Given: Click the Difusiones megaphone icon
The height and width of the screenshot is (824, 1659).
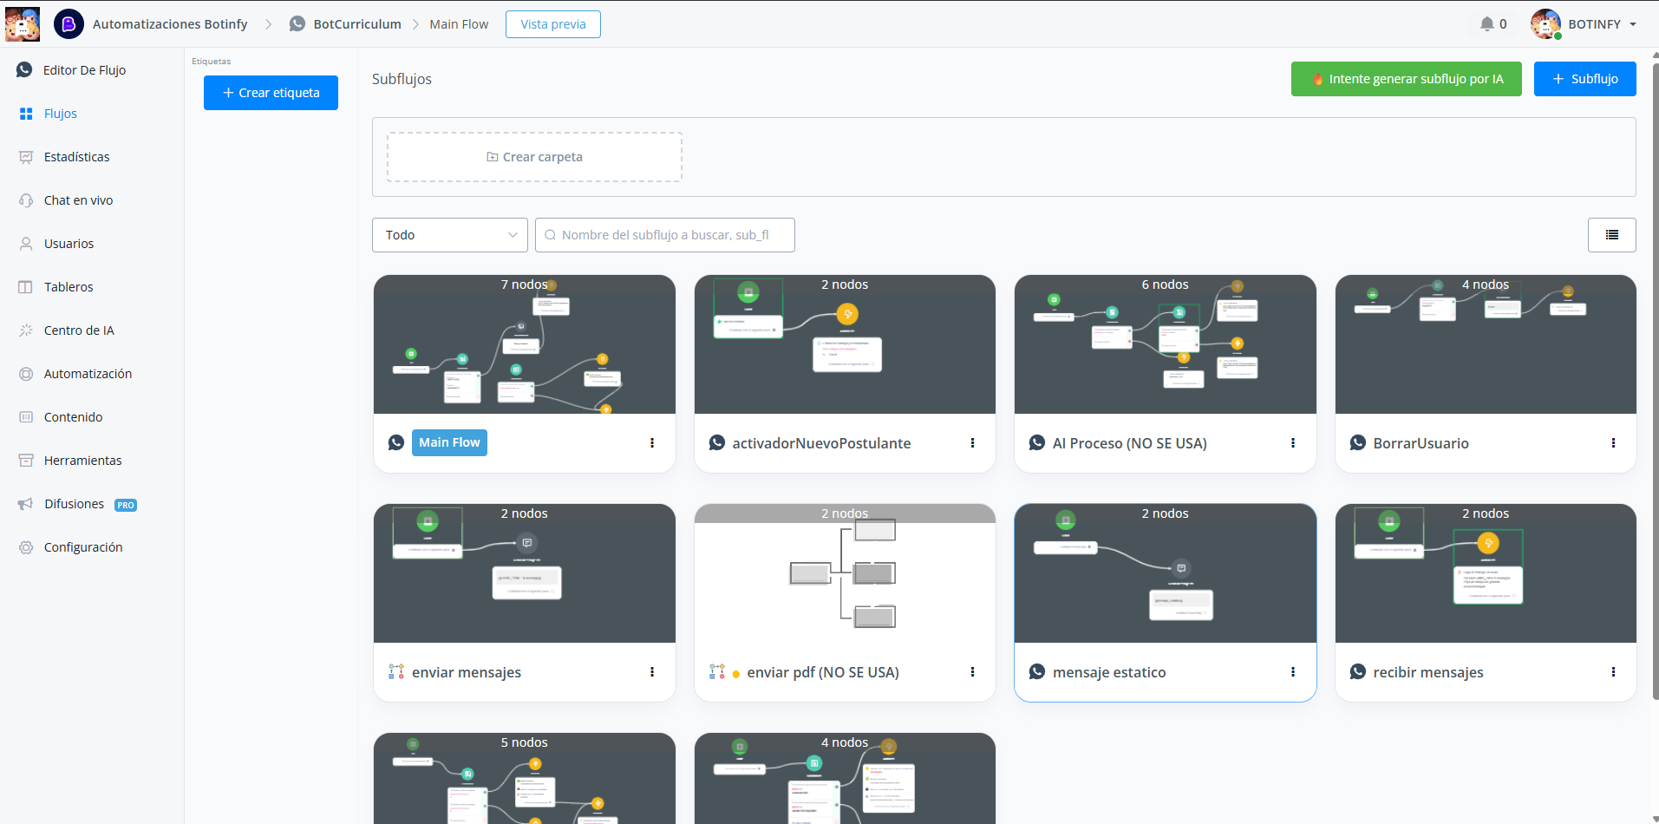Looking at the screenshot, I should click(x=26, y=504).
